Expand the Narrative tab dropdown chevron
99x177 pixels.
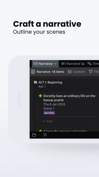point(55,64)
